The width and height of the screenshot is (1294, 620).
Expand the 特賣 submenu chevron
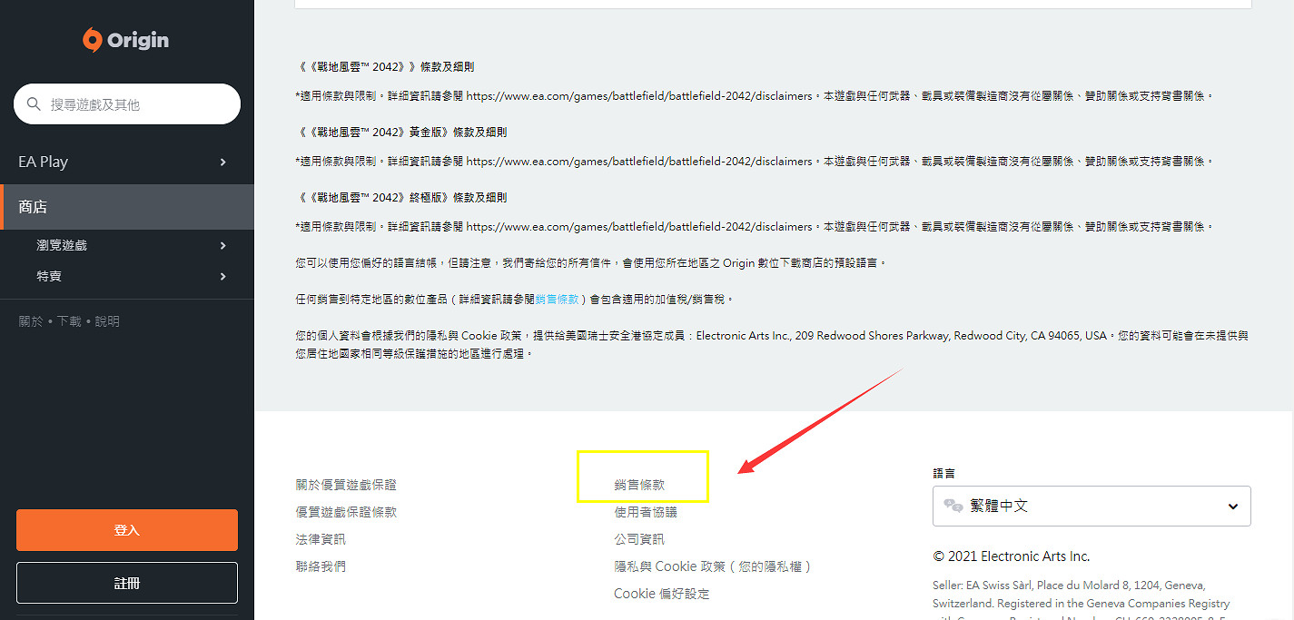(222, 277)
